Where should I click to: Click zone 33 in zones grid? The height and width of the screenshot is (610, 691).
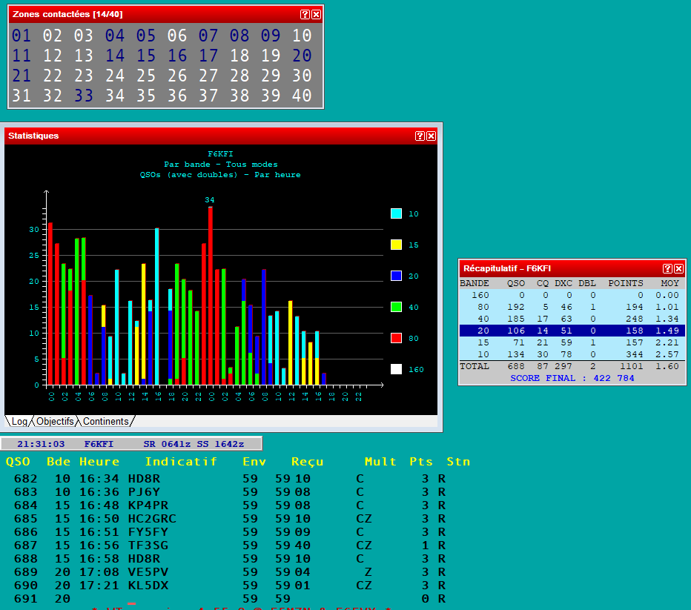pyautogui.click(x=84, y=96)
